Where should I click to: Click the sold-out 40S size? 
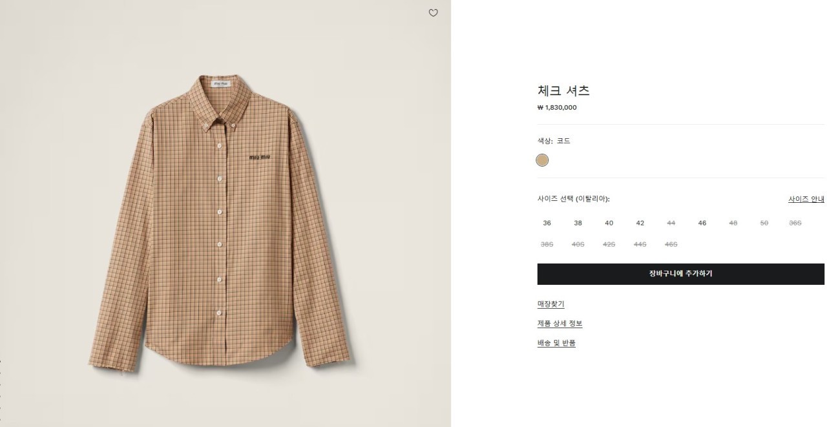point(578,244)
